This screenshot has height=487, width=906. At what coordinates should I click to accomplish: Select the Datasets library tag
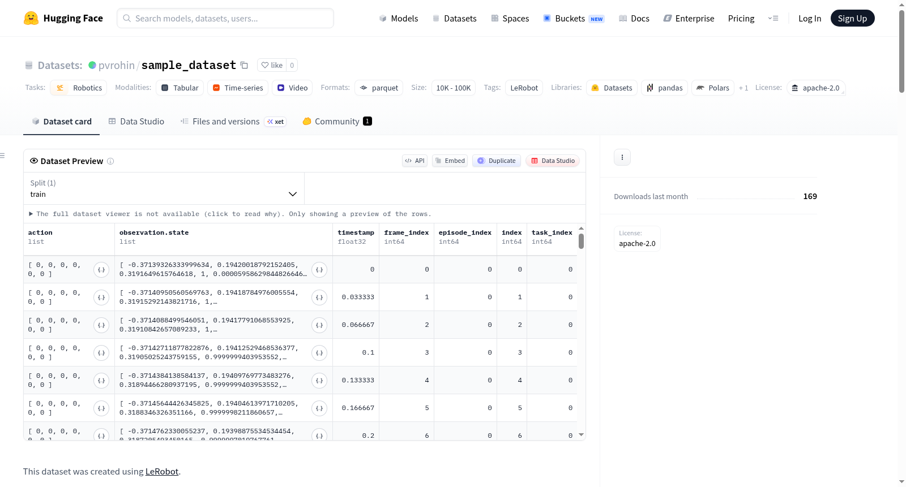(x=612, y=88)
